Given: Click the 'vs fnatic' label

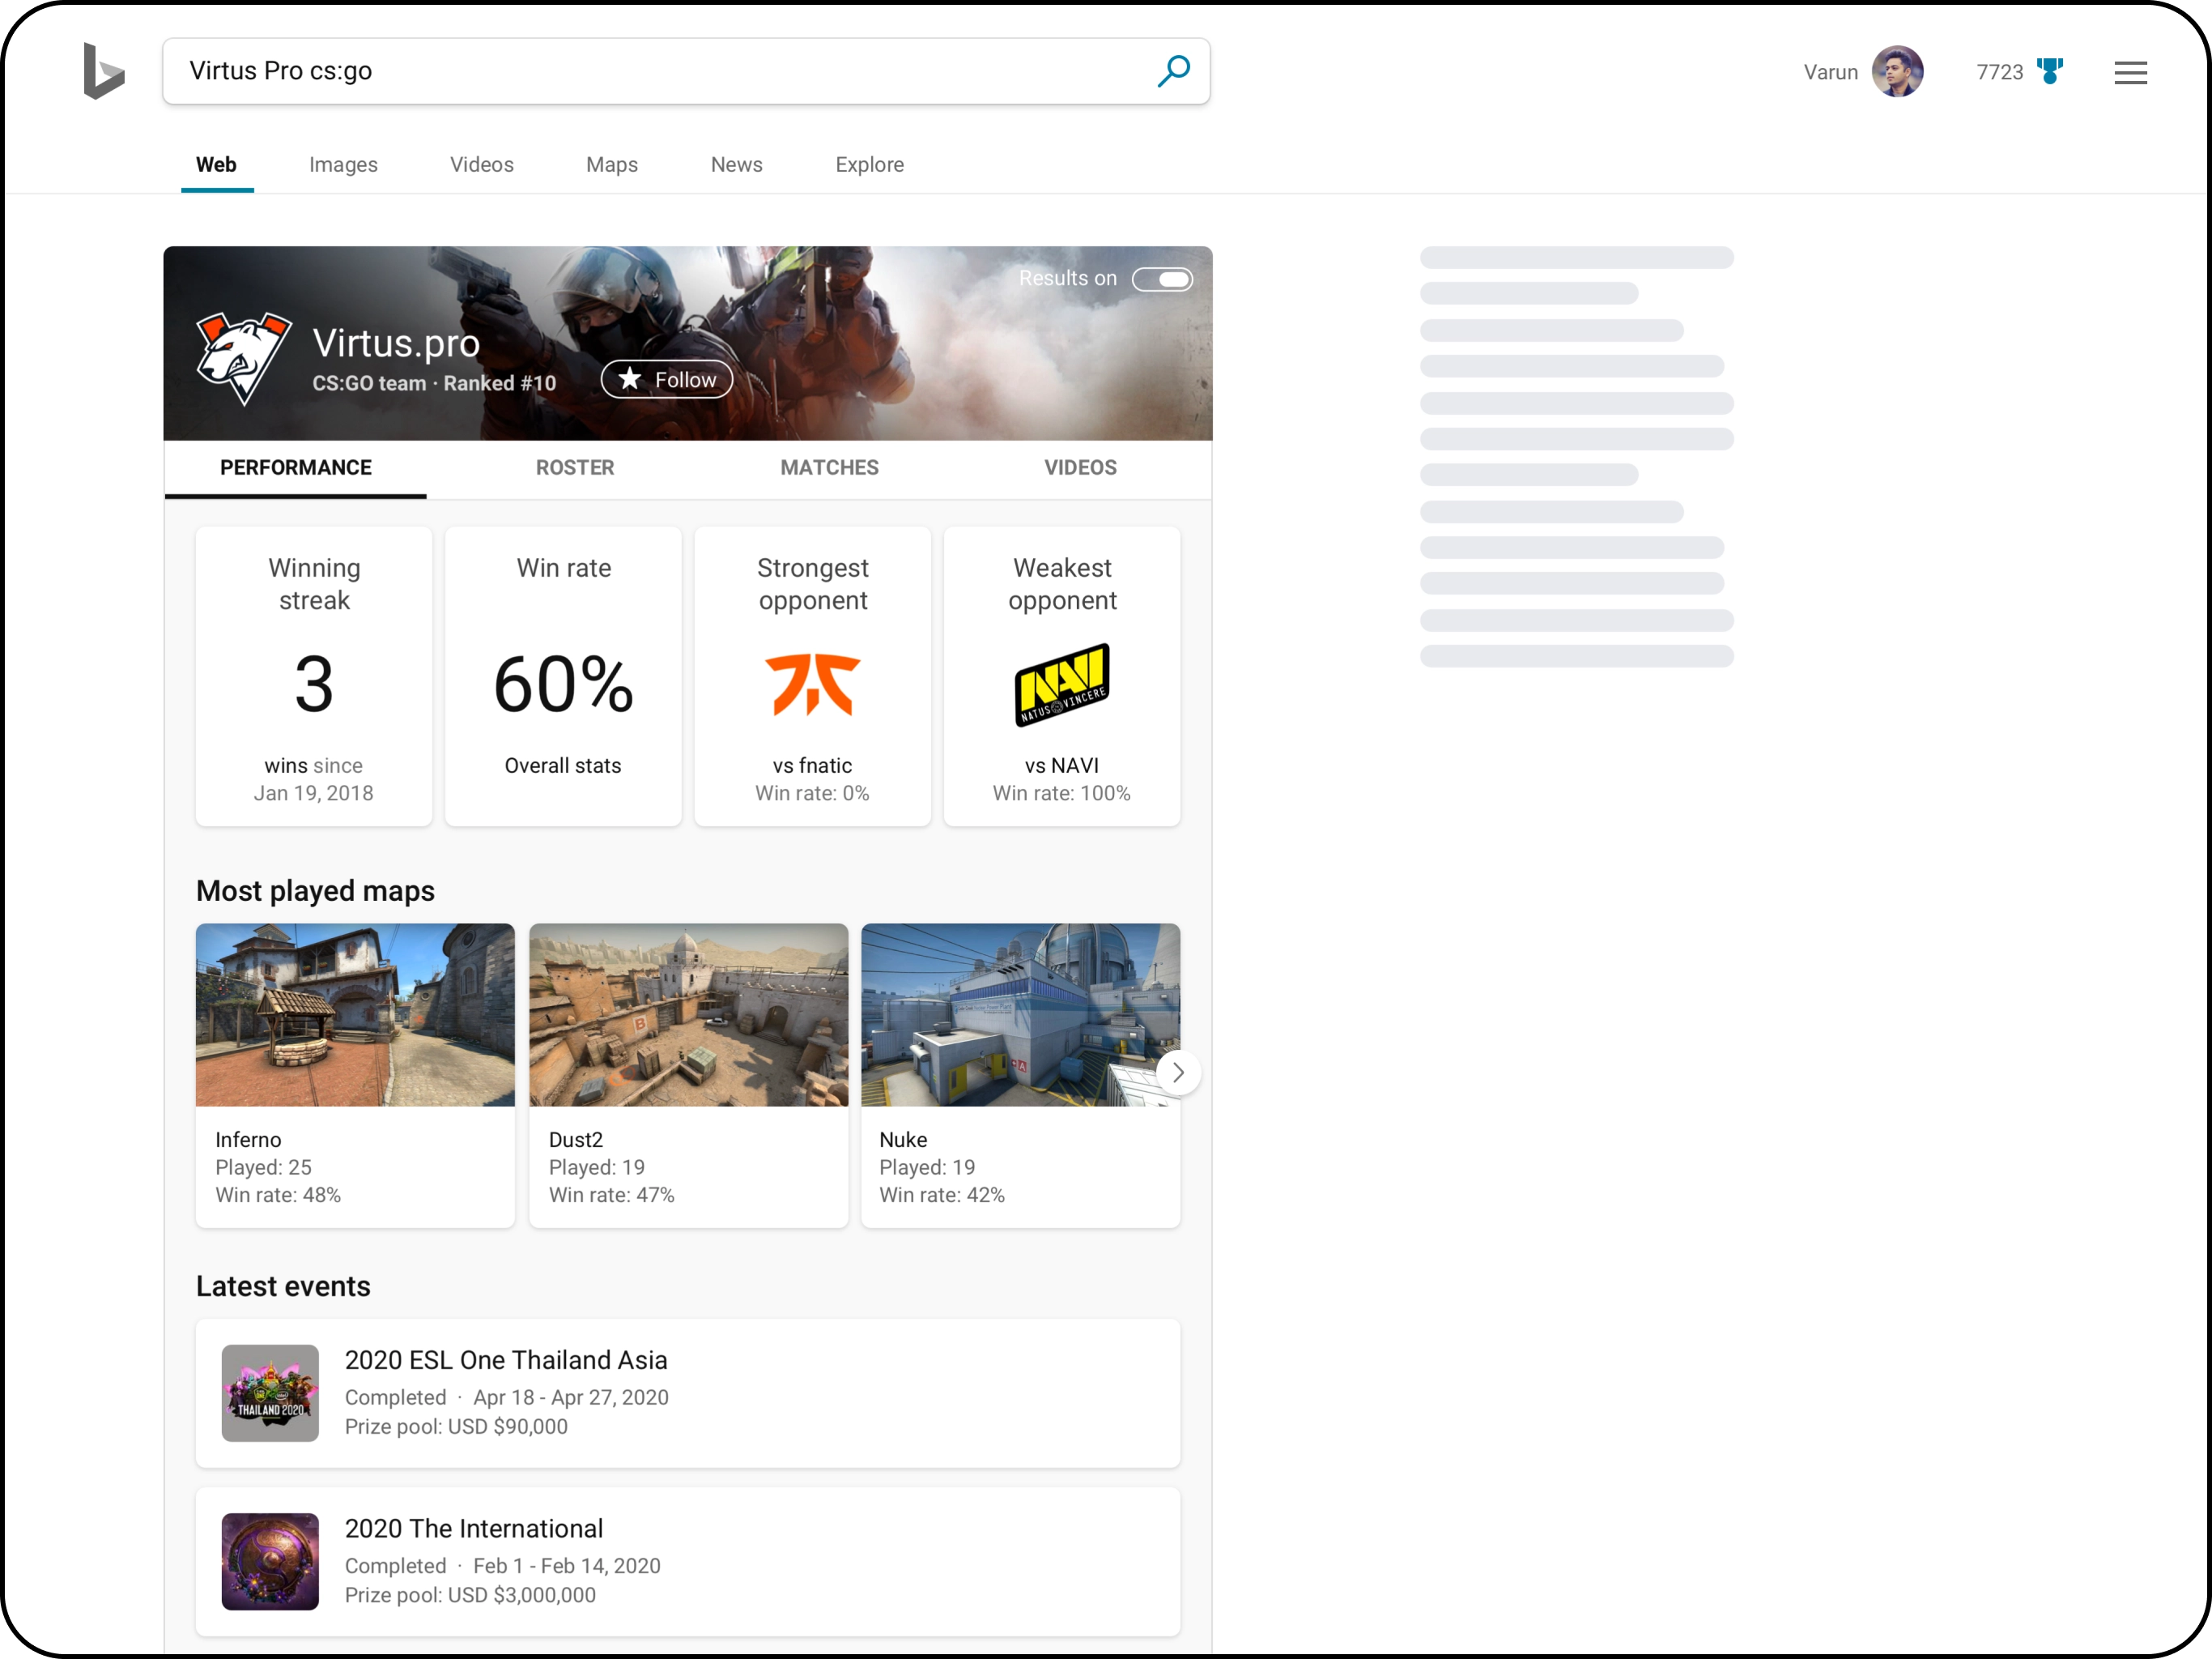Looking at the screenshot, I should (x=812, y=766).
